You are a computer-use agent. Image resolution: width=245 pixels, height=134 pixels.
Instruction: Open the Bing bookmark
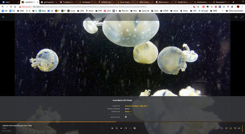click(42, 11)
